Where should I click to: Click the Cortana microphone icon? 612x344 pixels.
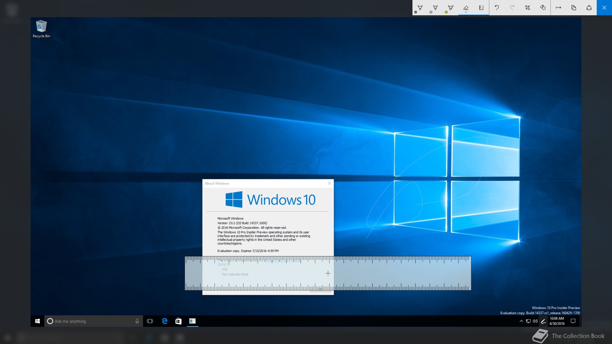137,321
